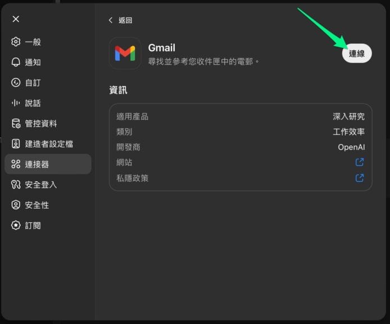This screenshot has height=324, width=390.
Task: Click the back chevron arrow icon
Action: pyautogui.click(x=111, y=20)
